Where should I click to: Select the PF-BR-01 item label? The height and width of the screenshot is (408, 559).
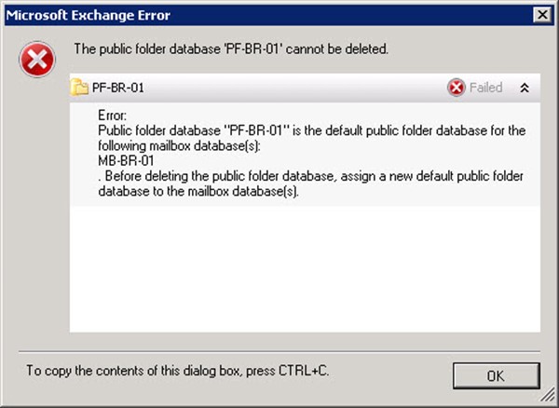[x=118, y=88]
